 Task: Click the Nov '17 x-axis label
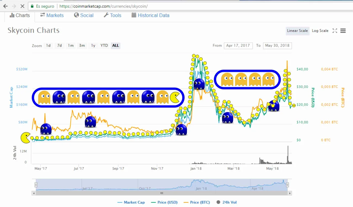tap(157, 168)
